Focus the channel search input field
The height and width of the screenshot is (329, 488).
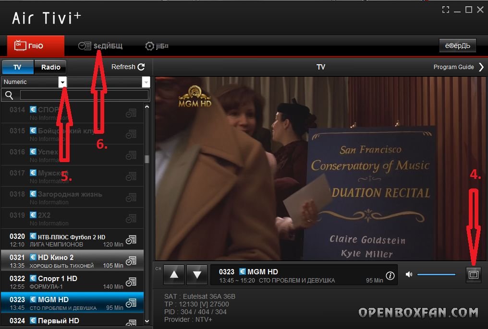[x=85, y=95]
